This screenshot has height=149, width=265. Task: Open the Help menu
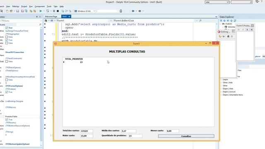pos(62,7)
